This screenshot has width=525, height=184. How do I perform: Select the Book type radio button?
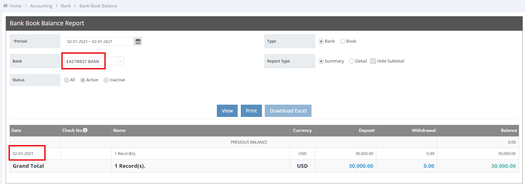(343, 41)
